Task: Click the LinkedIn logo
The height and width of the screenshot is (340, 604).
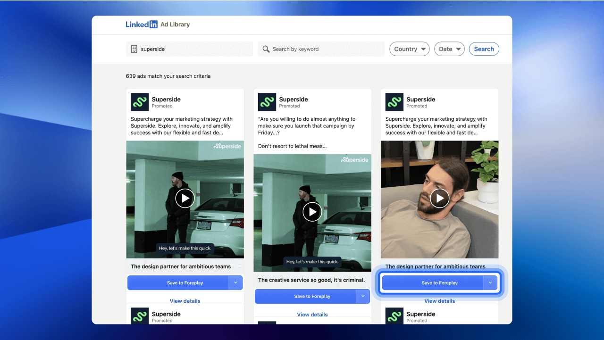Action: point(142,25)
